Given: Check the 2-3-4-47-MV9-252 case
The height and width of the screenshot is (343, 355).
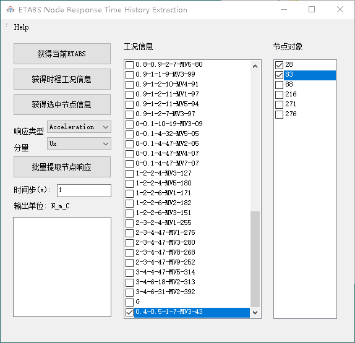Looking at the screenshot, I should point(129,263).
